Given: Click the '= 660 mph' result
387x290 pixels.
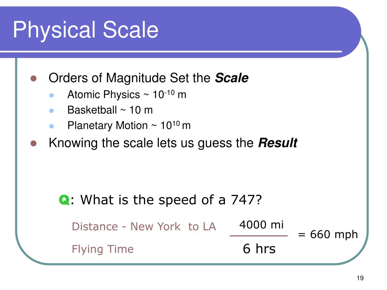Looking at the screenshot, I should click(328, 234).
